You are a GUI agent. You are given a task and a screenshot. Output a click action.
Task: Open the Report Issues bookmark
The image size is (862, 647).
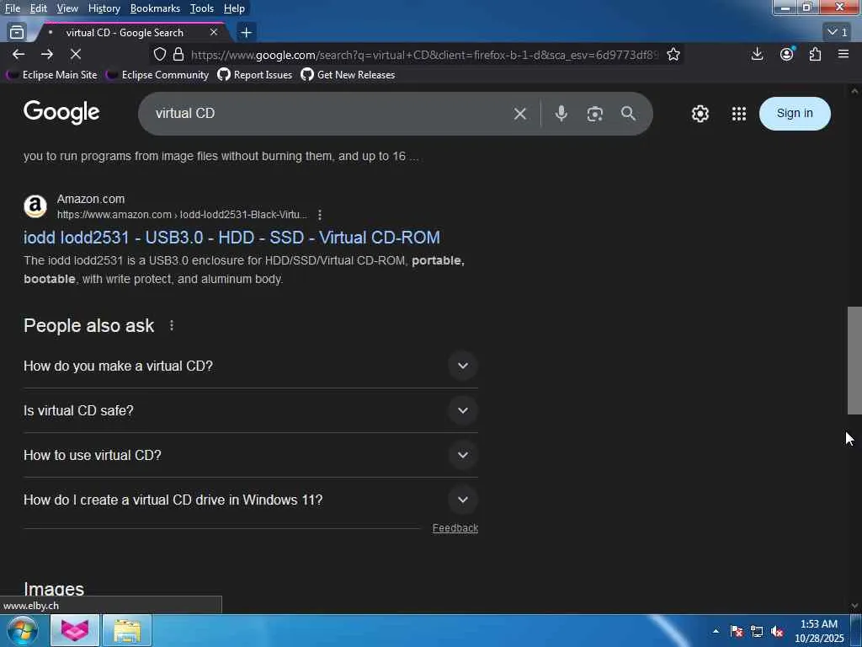click(x=255, y=75)
